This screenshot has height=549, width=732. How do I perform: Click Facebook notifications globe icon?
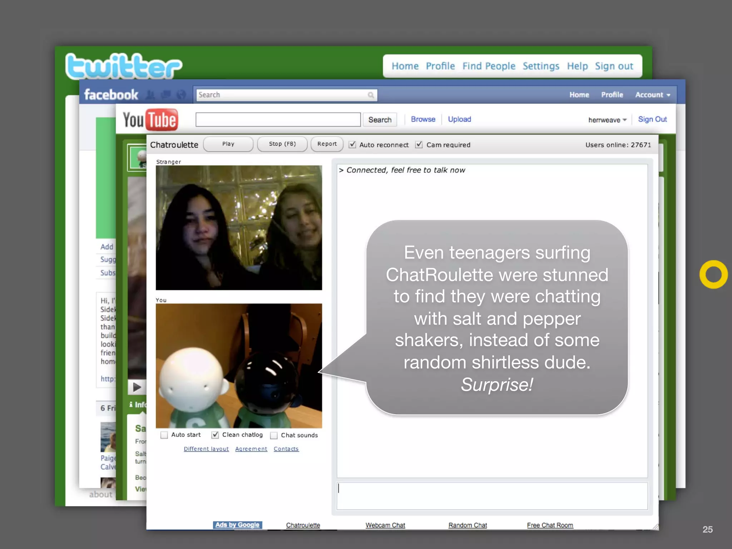181,95
